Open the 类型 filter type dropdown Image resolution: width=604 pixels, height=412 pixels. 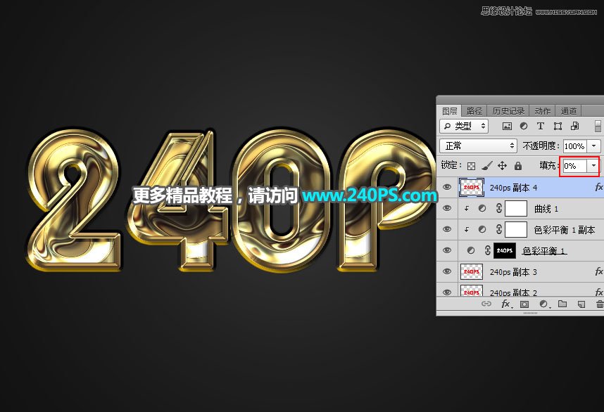click(464, 126)
